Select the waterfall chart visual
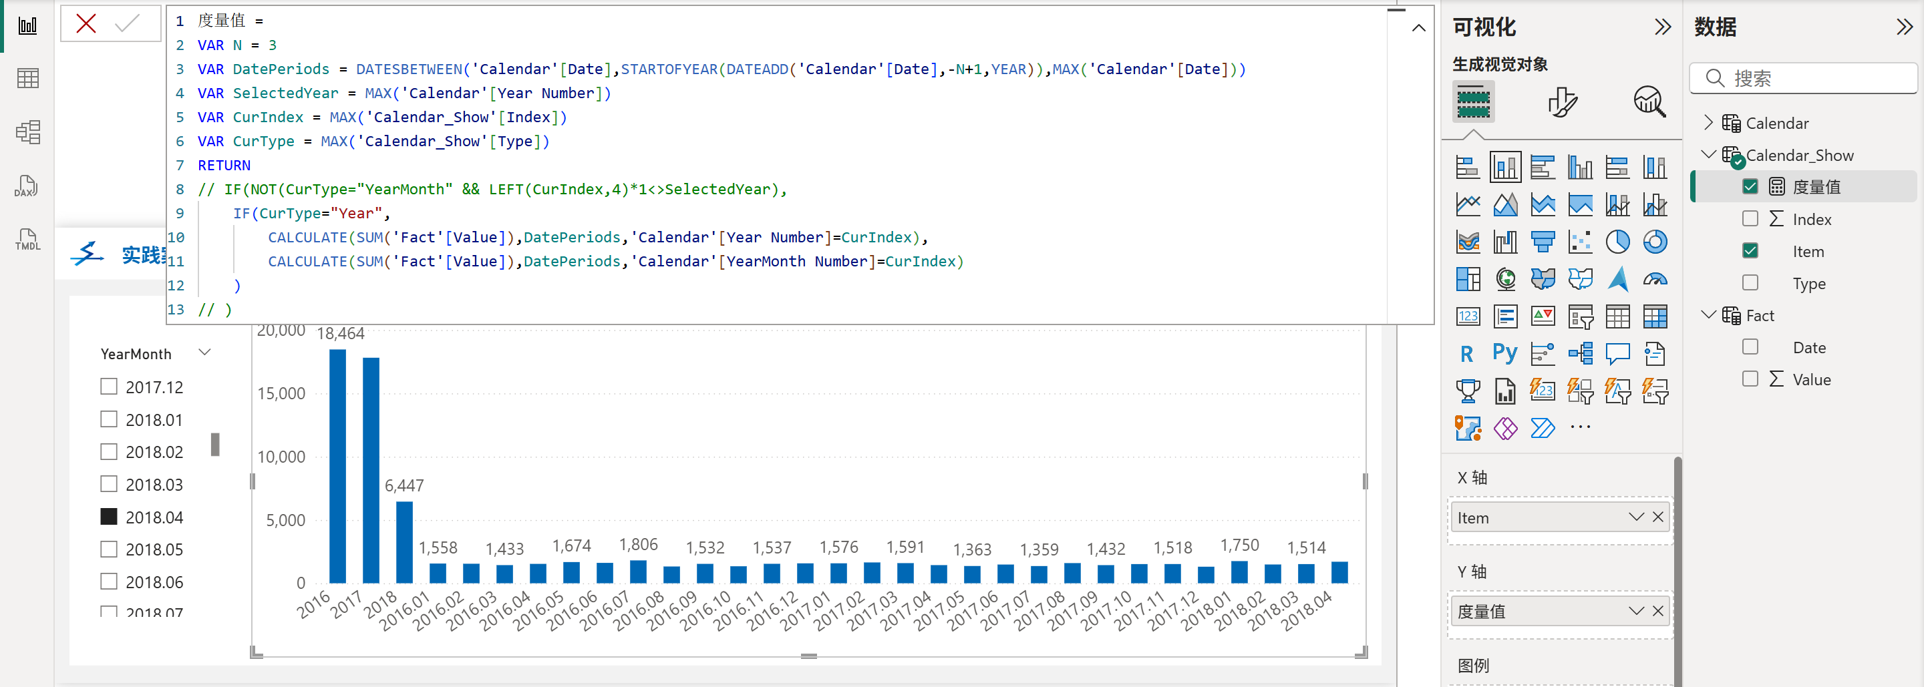The height and width of the screenshot is (687, 1924). [1505, 242]
